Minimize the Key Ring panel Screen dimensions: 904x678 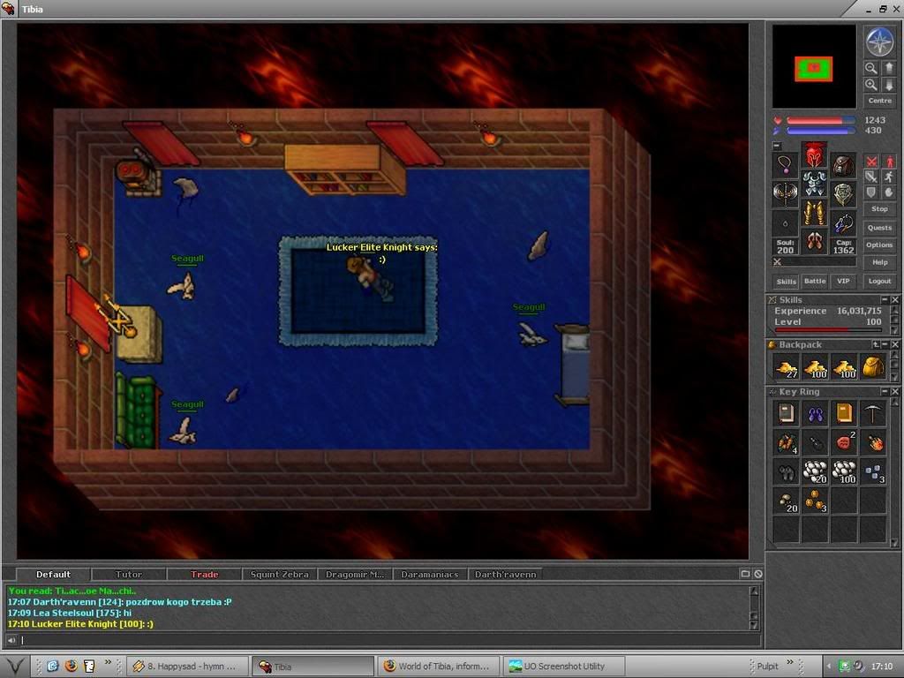[885, 391]
